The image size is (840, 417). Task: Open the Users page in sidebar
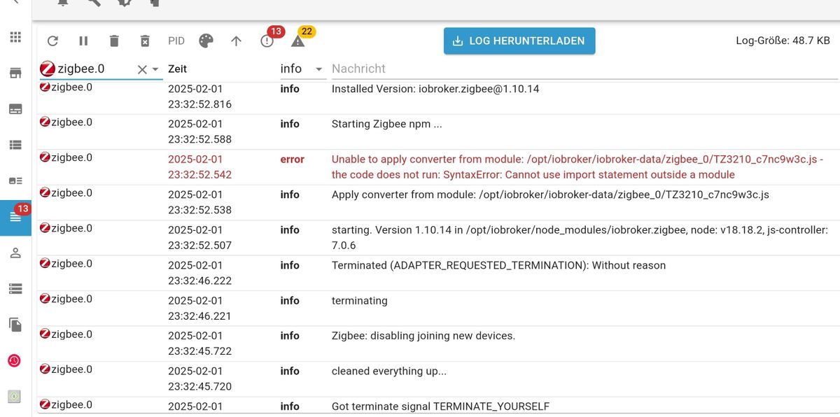[x=15, y=253]
